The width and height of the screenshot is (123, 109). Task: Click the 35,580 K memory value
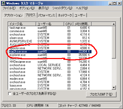[84, 55]
